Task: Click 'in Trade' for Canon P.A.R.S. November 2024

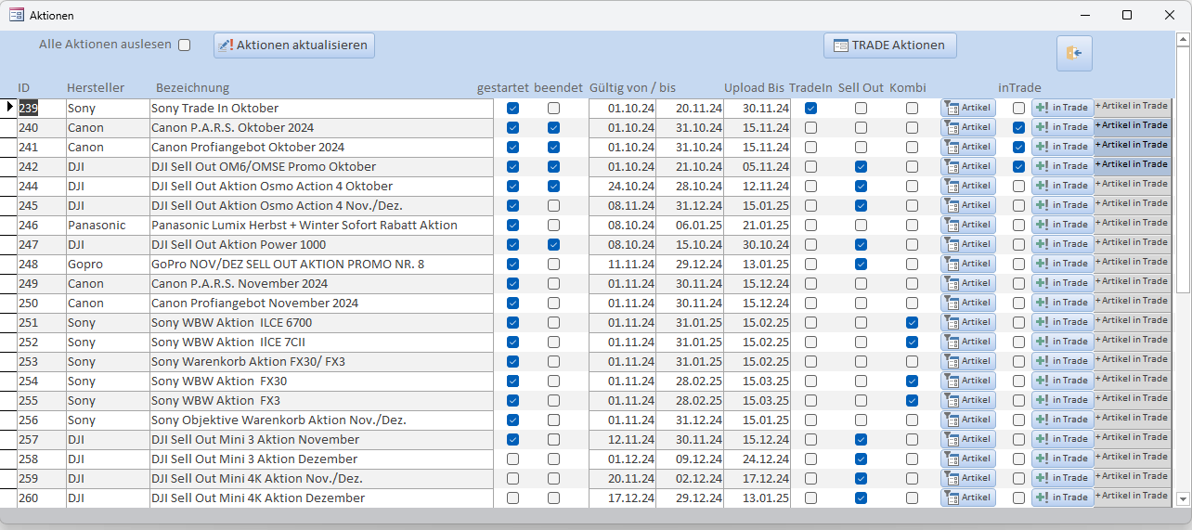Action: tap(1062, 283)
